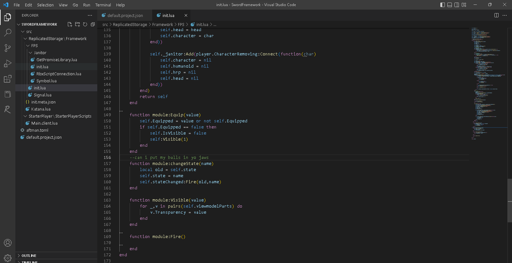Click the FPS breadcrumb
512x263 pixels.
click(x=181, y=24)
